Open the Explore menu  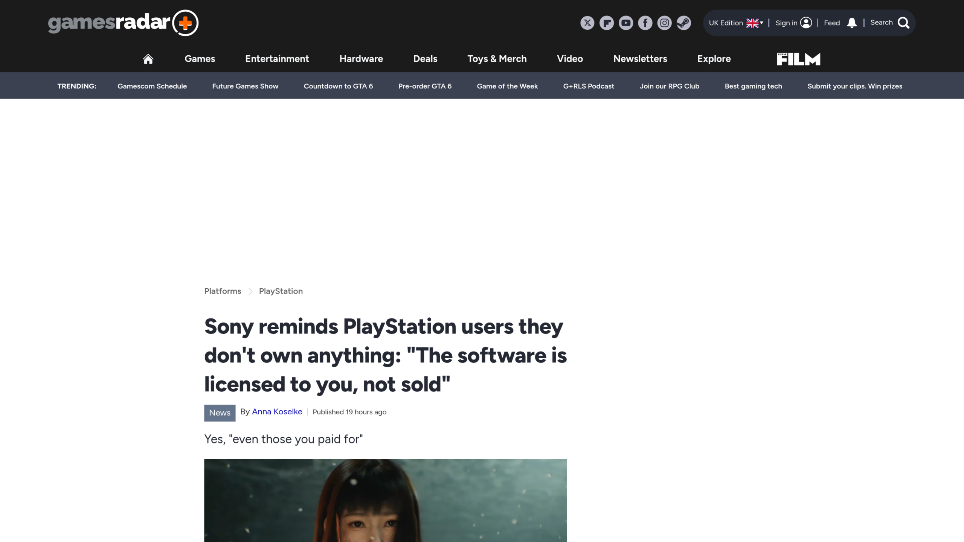[x=714, y=59]
